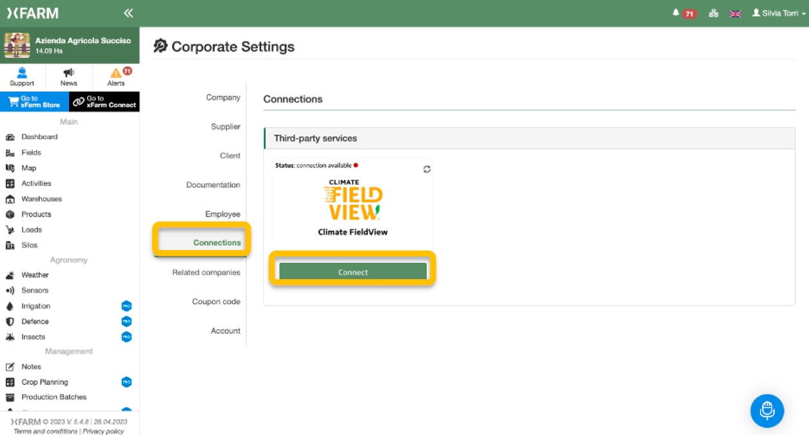The width and height of the screenshot is (809, 435).
Task: Click the PRO badge next to Crop Planning
Action: 126,382
